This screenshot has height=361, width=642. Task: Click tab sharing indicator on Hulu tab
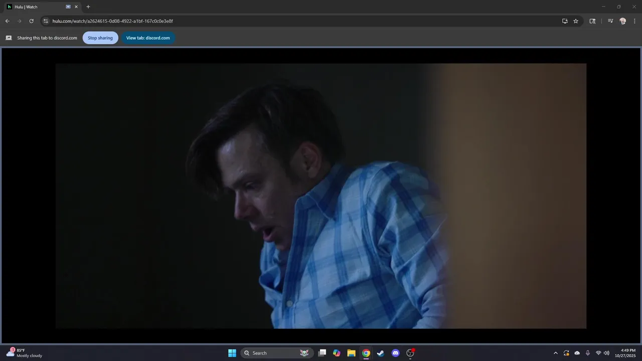pos(68,7)
